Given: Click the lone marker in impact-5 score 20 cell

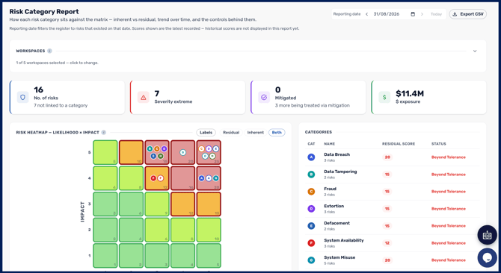Looking at the screenshot, I should click(182, 153).
